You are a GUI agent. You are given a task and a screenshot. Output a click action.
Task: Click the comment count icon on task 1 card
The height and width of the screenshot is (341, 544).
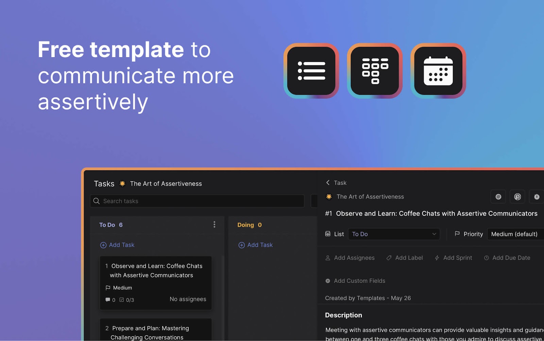tap(108, 300)
